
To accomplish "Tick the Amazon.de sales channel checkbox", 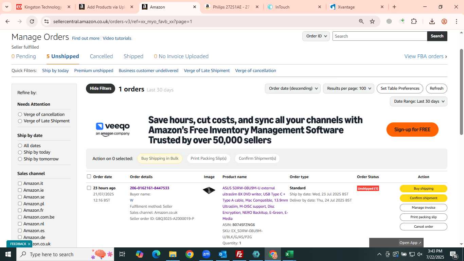I will pyautogui.click(x=20, y=237).
